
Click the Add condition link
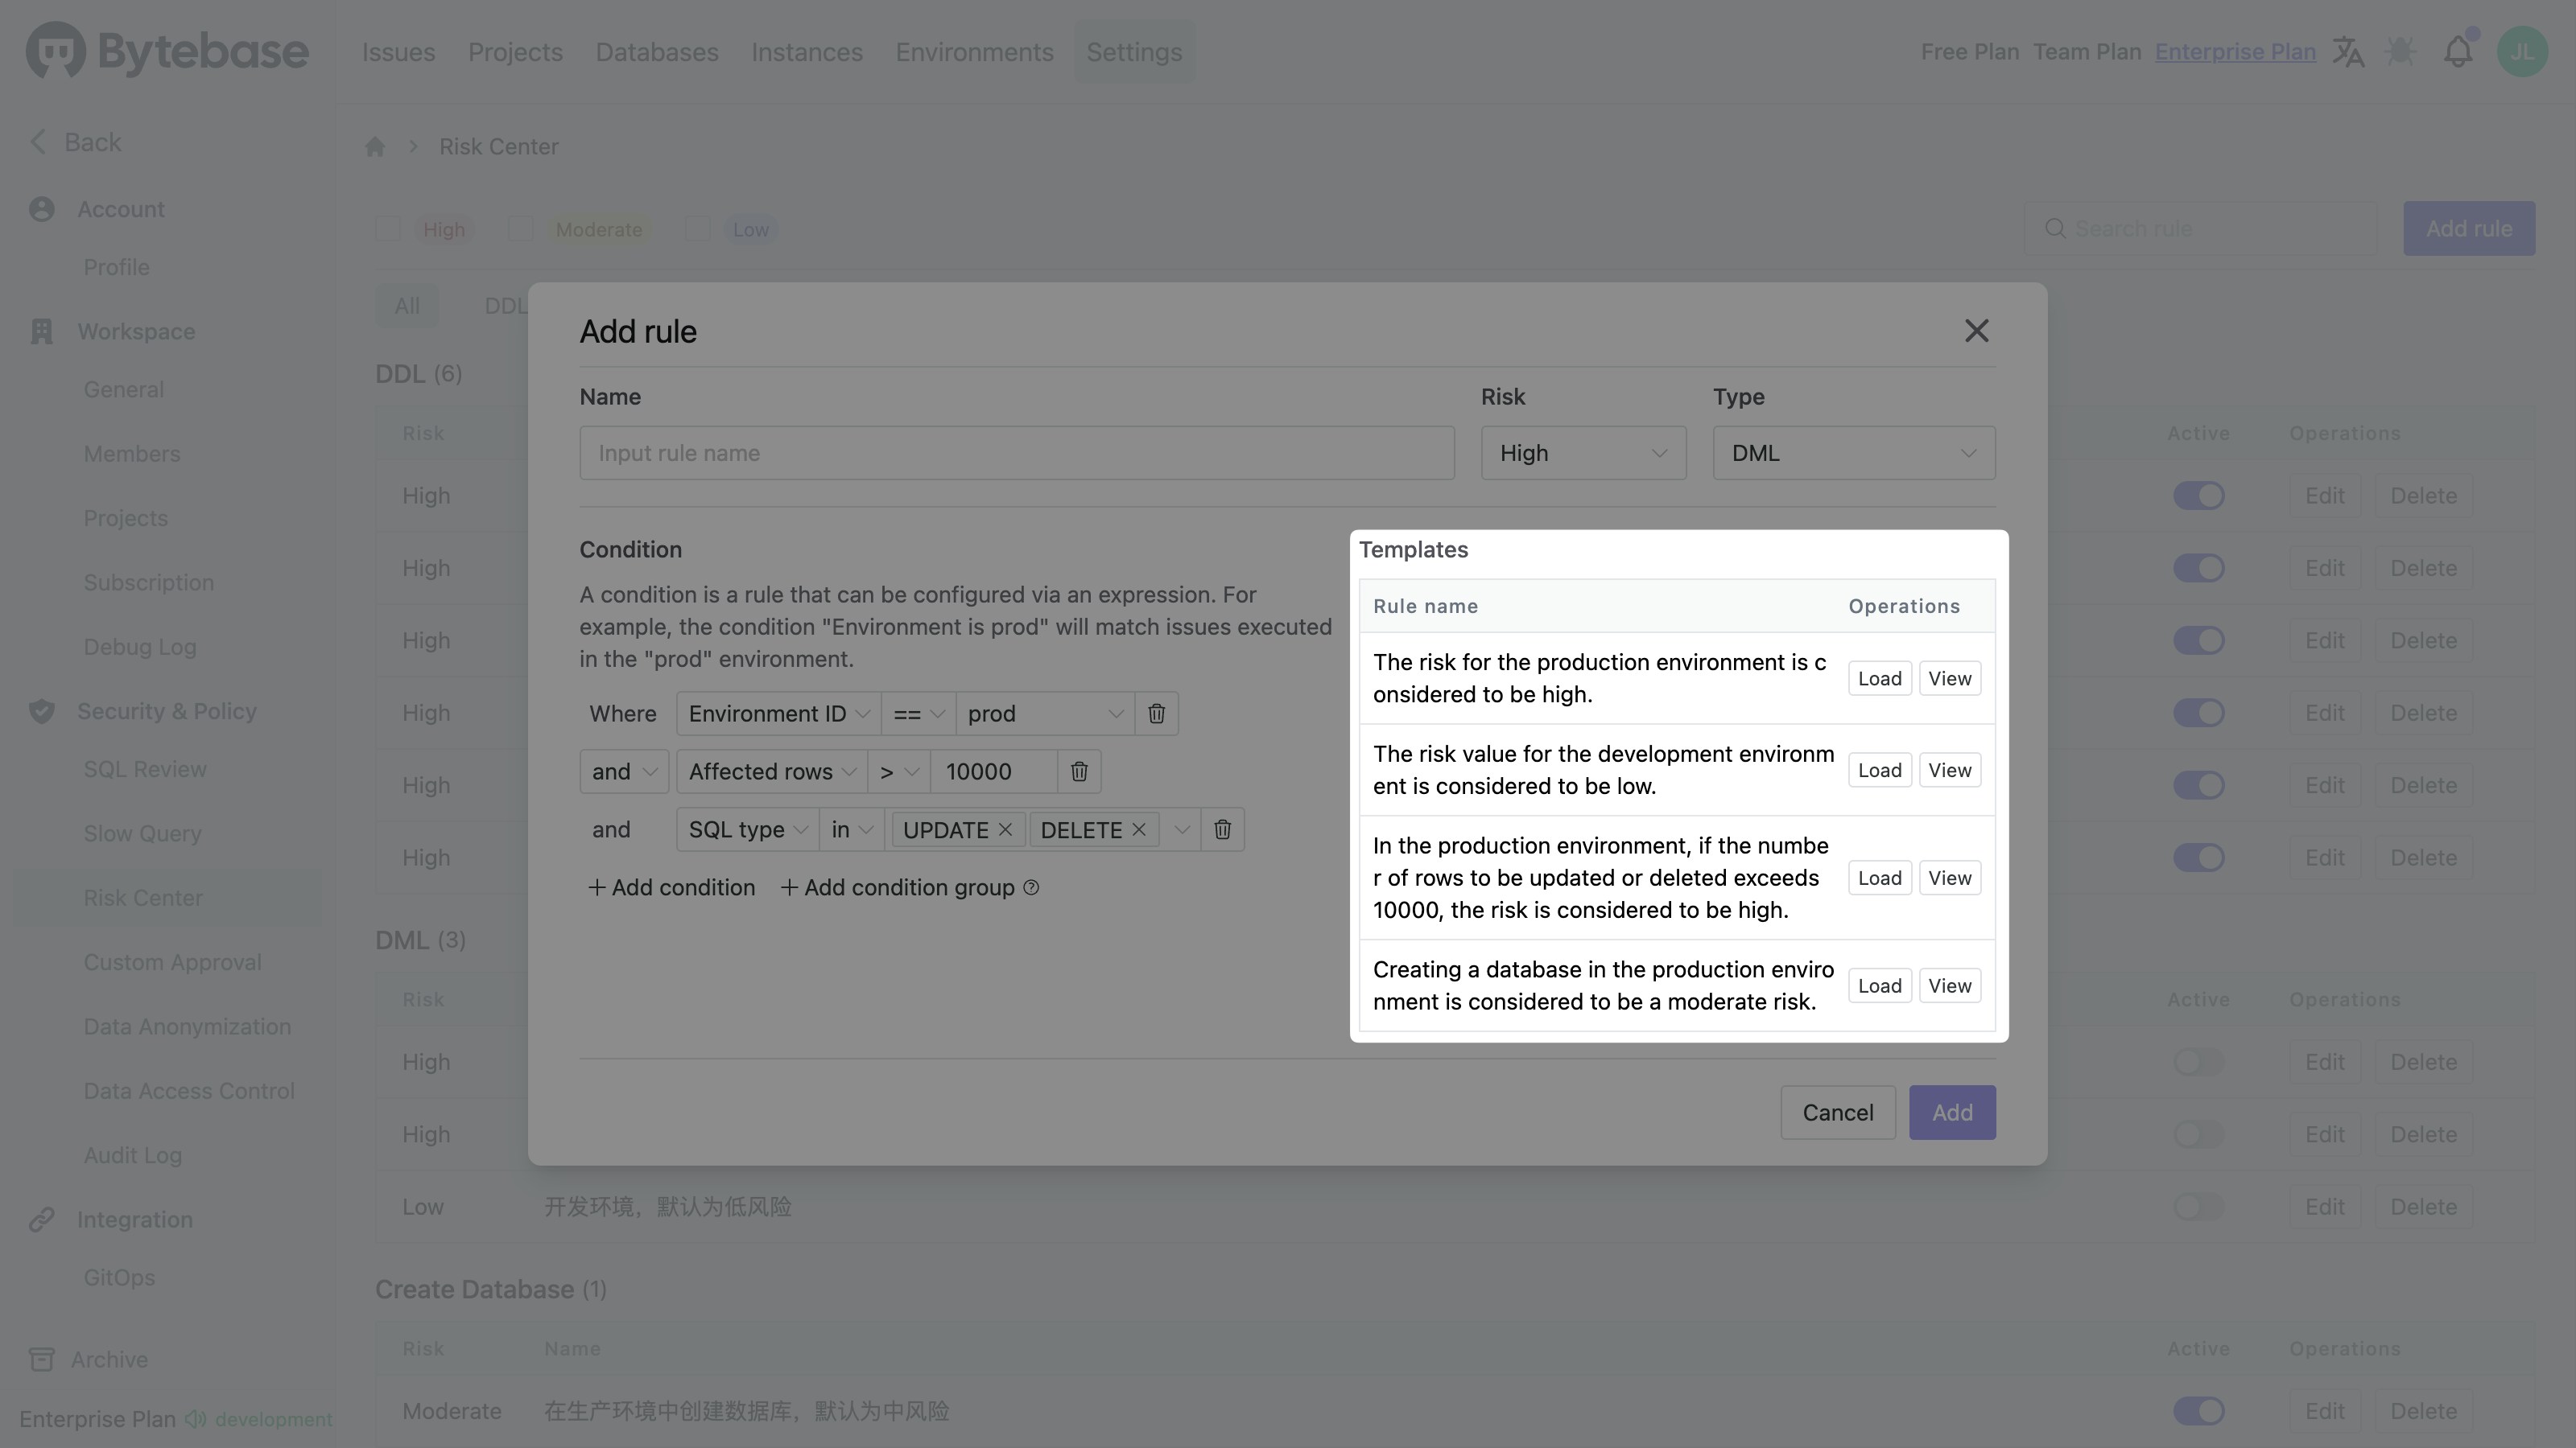point(672,887)
